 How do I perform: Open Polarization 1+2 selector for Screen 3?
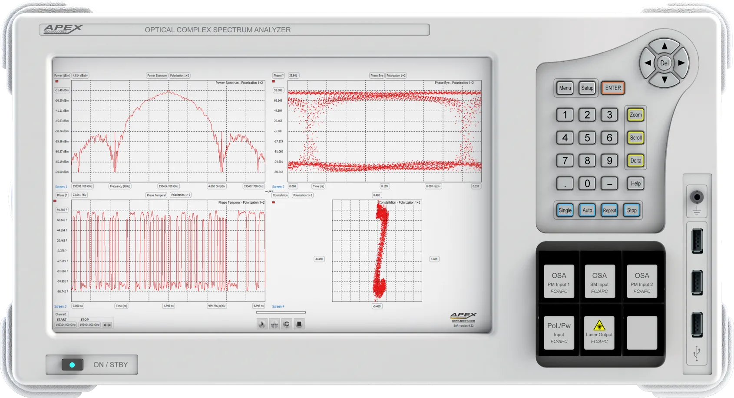tap(181, 195)
